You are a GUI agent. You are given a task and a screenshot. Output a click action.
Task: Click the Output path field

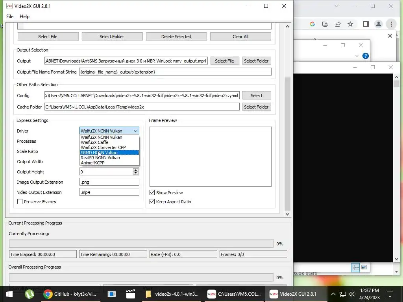pos(126,61)
